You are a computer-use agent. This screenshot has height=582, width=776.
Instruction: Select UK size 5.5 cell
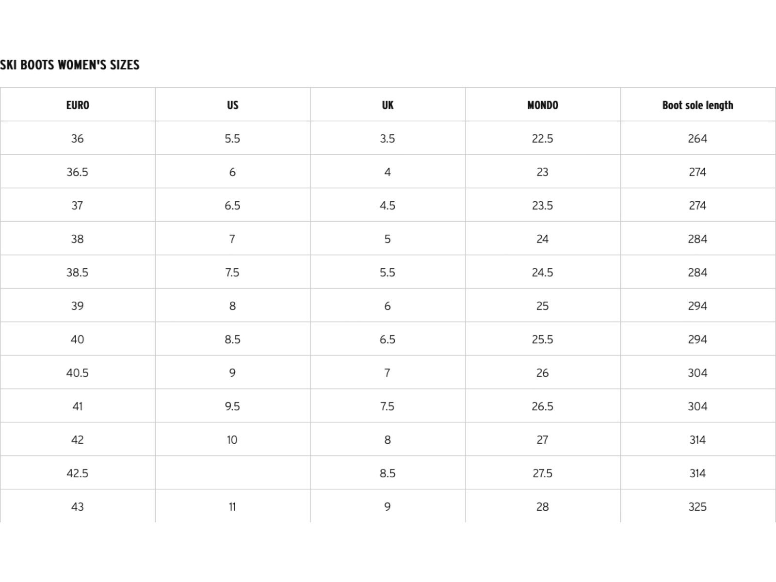click(x=388, y=272)
